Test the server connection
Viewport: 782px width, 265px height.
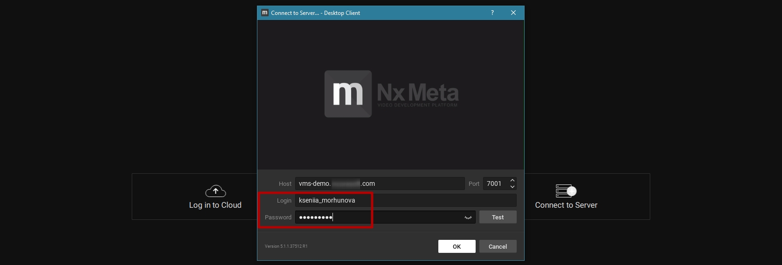(x=498, y=217)
